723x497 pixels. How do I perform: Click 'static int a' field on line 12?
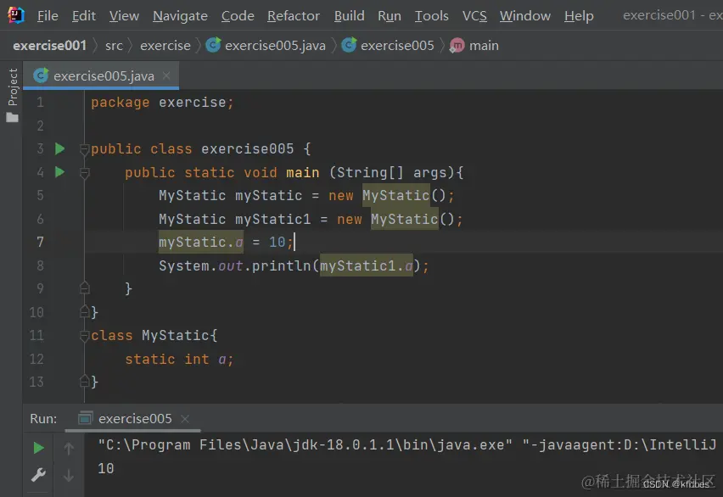[x=176, y=359]
